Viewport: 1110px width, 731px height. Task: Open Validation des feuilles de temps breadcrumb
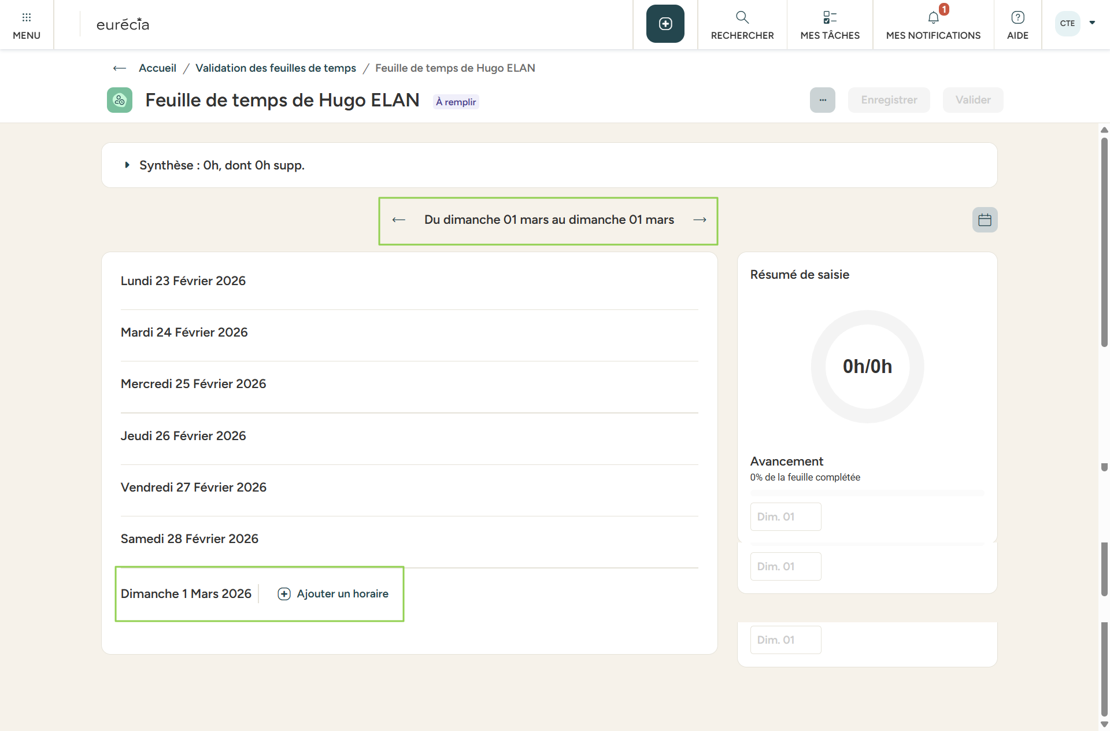pyautogui.click(x=275, y=68)
